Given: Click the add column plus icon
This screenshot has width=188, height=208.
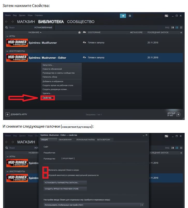Looking at the screenshot, I should 181,32.
